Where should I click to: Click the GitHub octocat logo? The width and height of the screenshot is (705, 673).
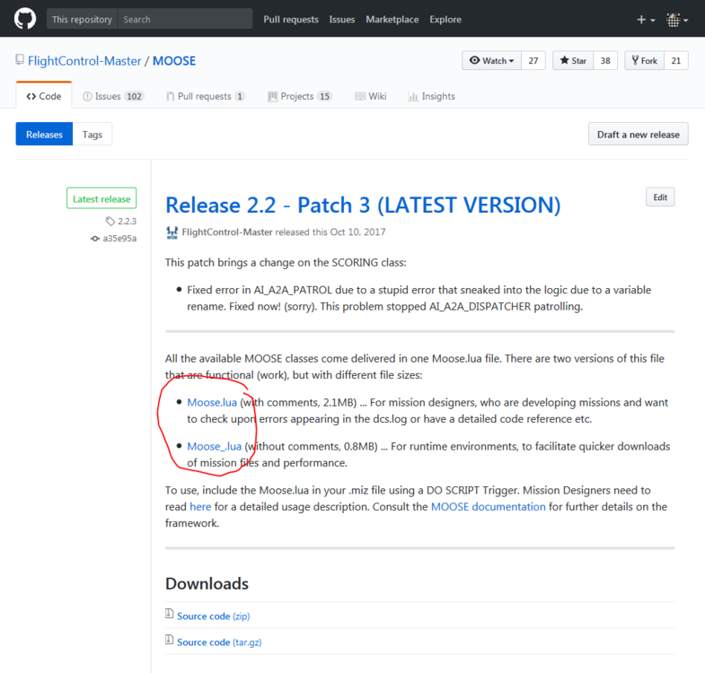25,20
